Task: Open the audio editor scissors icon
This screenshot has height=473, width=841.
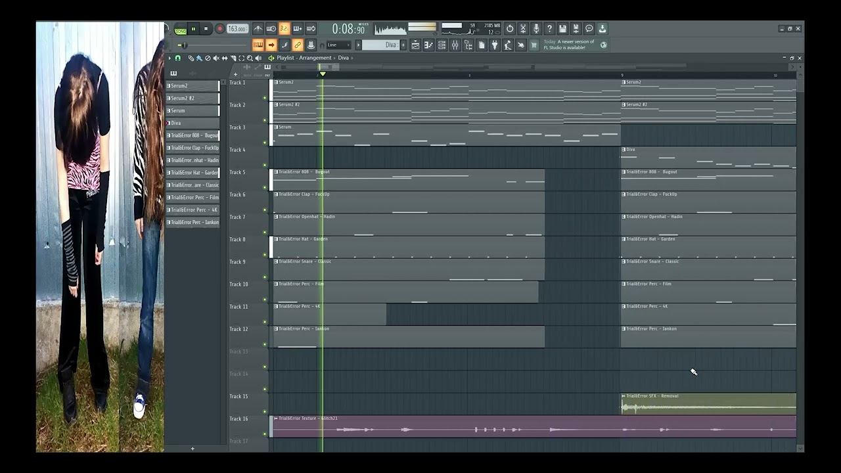Action: point(523,28)
